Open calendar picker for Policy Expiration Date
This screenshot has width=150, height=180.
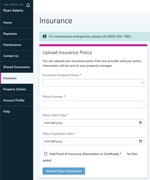pyautogui.click(x=141, y=141)
